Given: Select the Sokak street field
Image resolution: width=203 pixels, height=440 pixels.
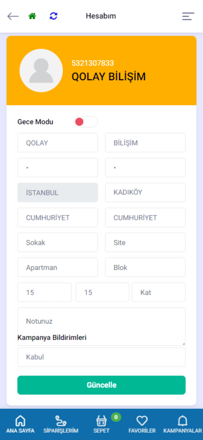Looking at the screenshot, I should point(57,242).
